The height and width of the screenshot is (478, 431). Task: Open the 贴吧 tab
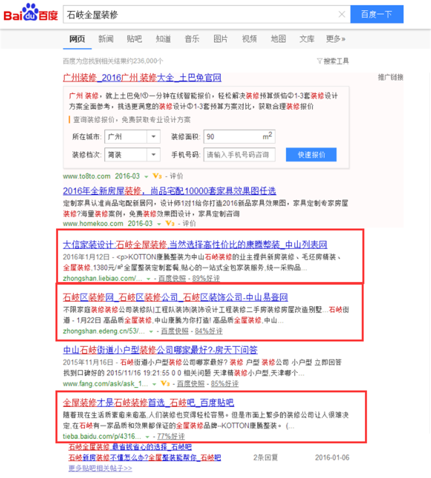[135, 39]
